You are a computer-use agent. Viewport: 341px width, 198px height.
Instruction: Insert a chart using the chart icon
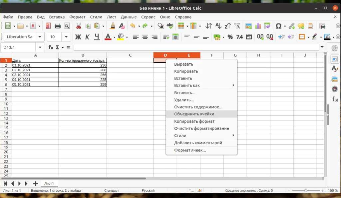point(257,26)
